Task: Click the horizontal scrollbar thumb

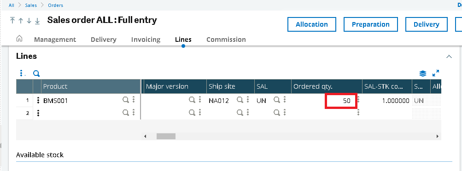Action: [166, 137]
